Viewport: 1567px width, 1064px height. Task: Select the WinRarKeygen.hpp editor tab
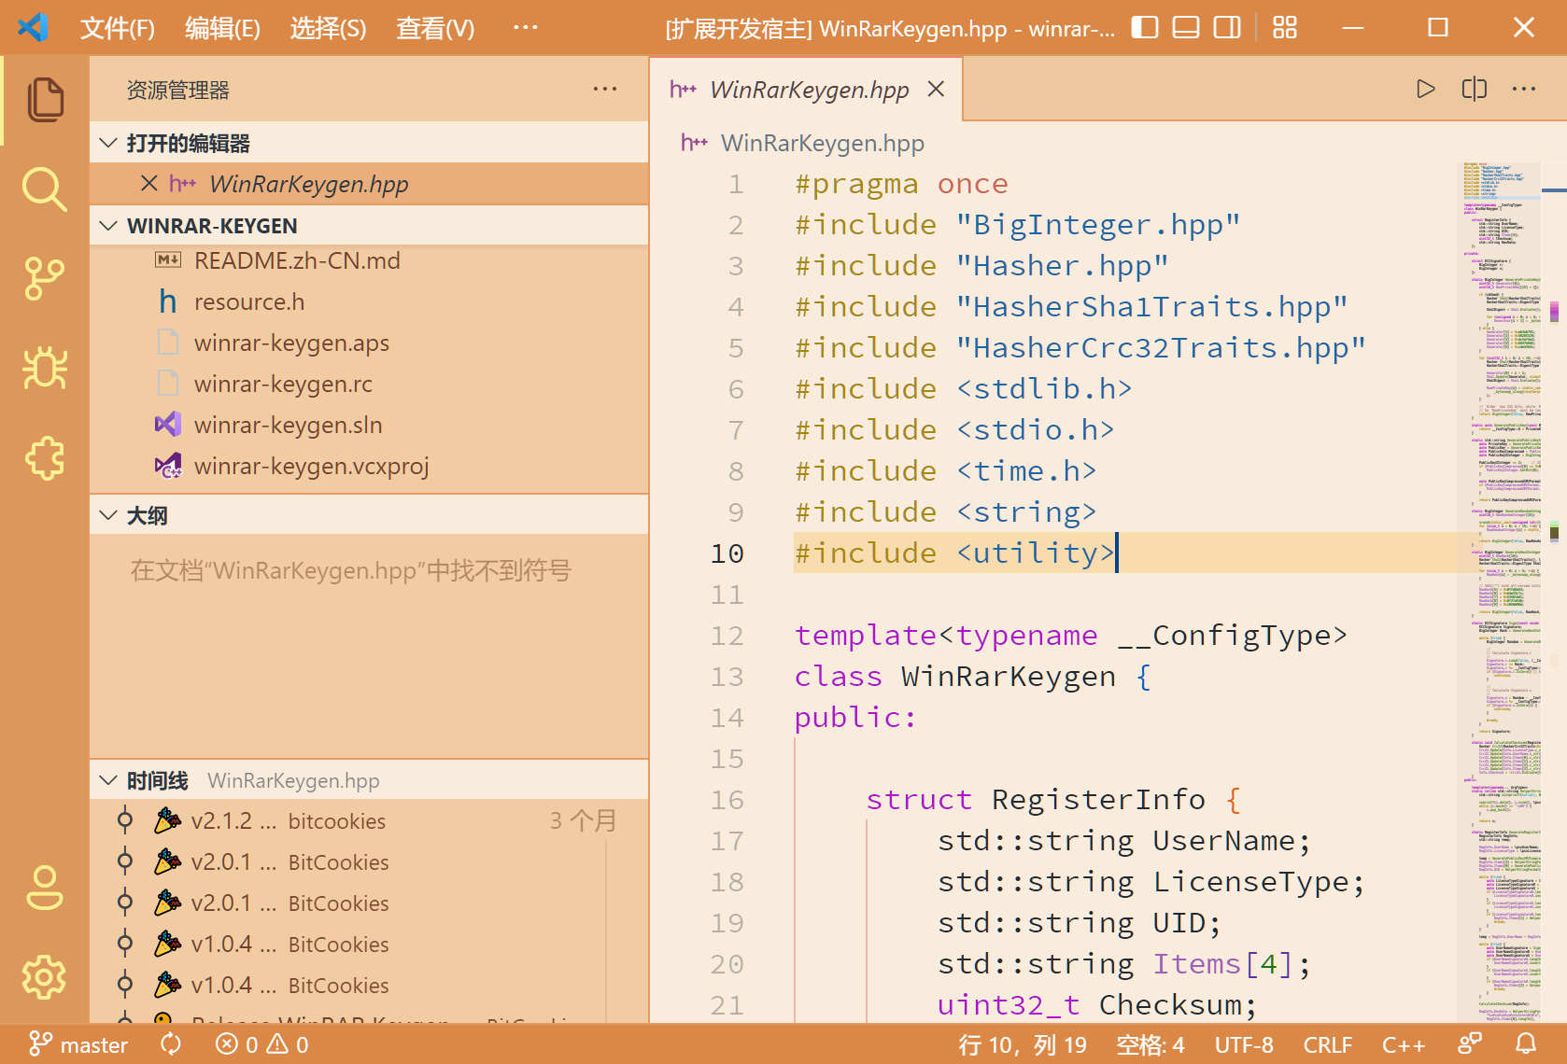[806, 89]
